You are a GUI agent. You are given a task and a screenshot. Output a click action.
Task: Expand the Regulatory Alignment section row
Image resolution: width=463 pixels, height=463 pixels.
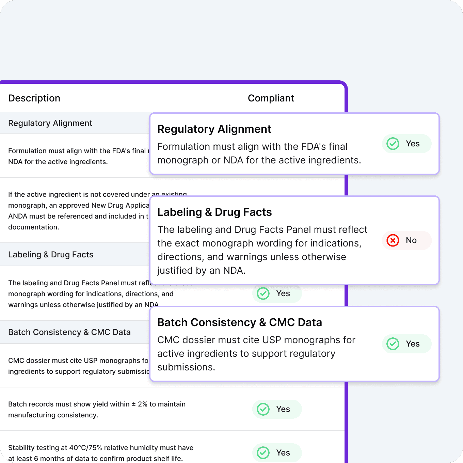click(50, 123)
